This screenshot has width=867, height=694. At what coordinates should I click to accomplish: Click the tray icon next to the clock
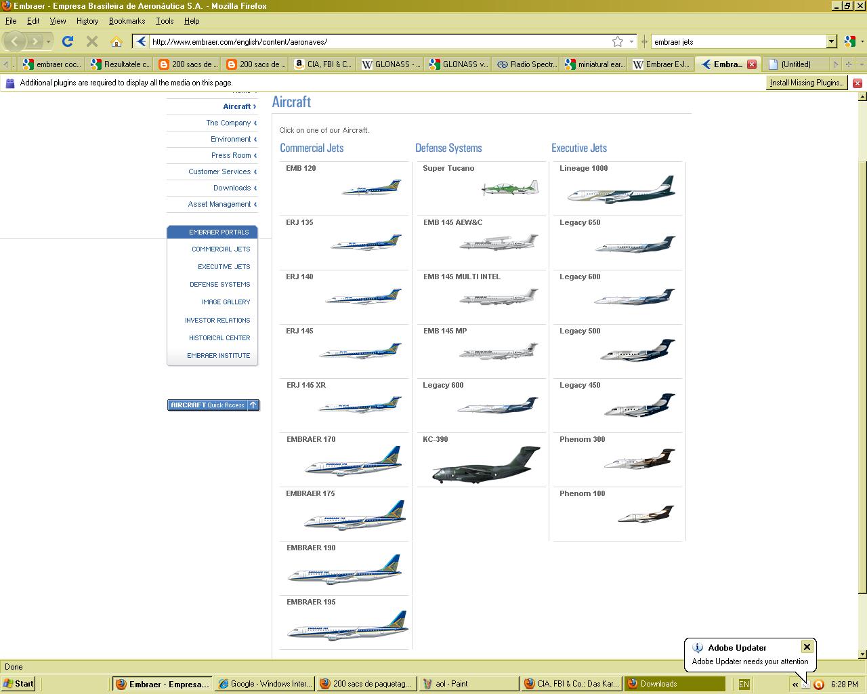(818, 684)
